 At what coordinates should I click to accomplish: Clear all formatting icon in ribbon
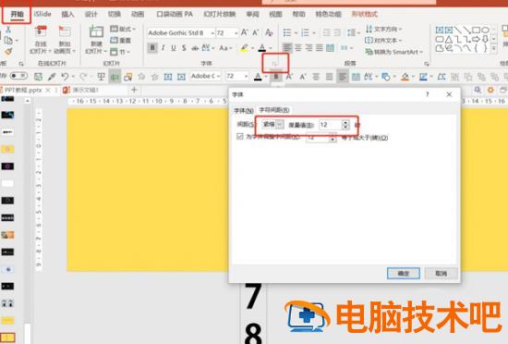tap(269, 32)
